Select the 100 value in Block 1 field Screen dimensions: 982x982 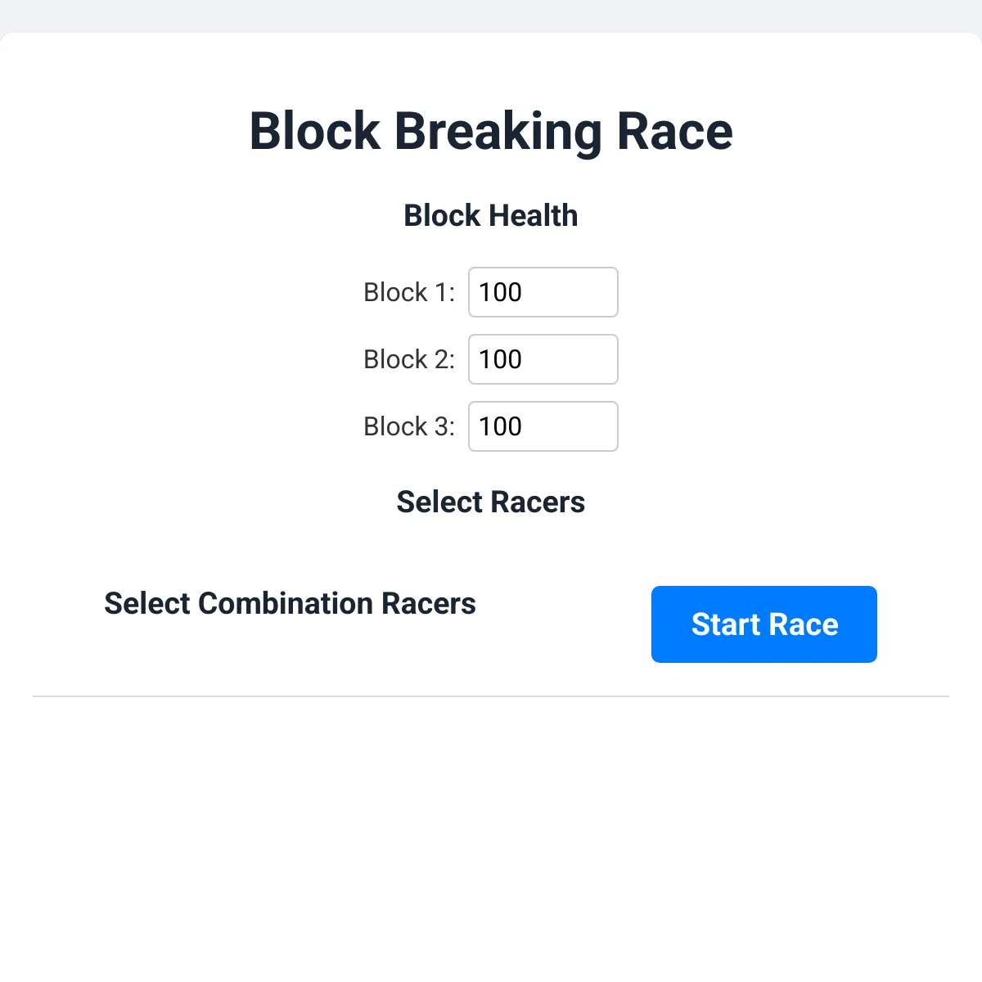(501, 292)
